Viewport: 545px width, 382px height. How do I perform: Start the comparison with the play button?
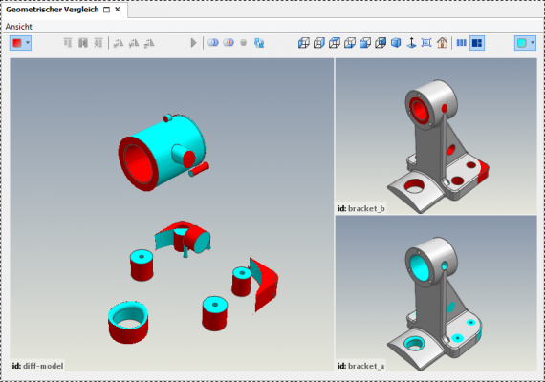[193, 43]
